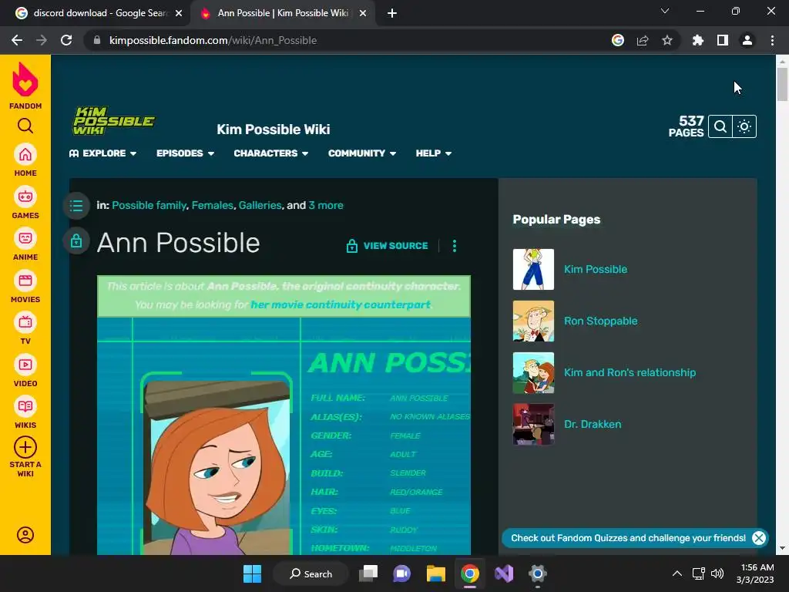Click the Google icon in address bar
The width and height of the screenshot is (789, 592).
click(618, 40)
